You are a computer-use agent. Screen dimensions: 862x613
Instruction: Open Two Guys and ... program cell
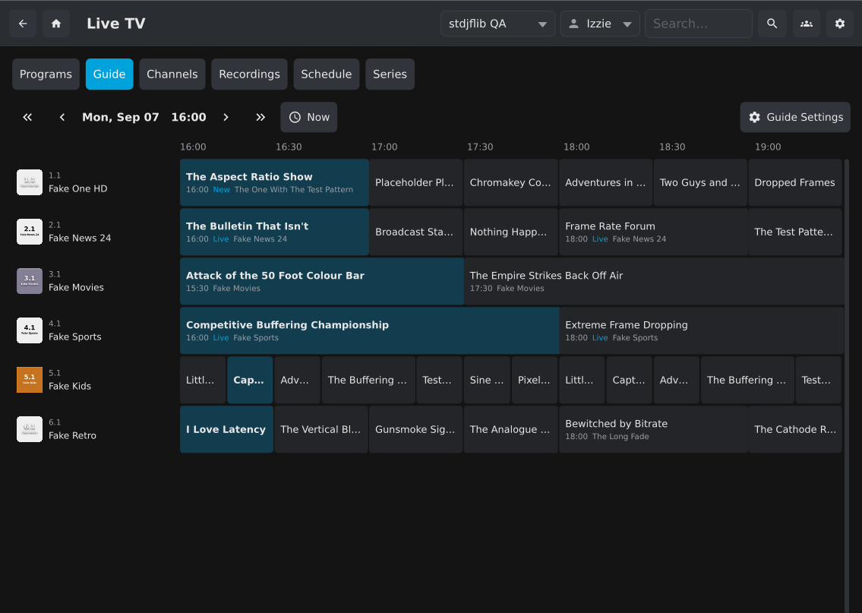[x=700, y=182]
